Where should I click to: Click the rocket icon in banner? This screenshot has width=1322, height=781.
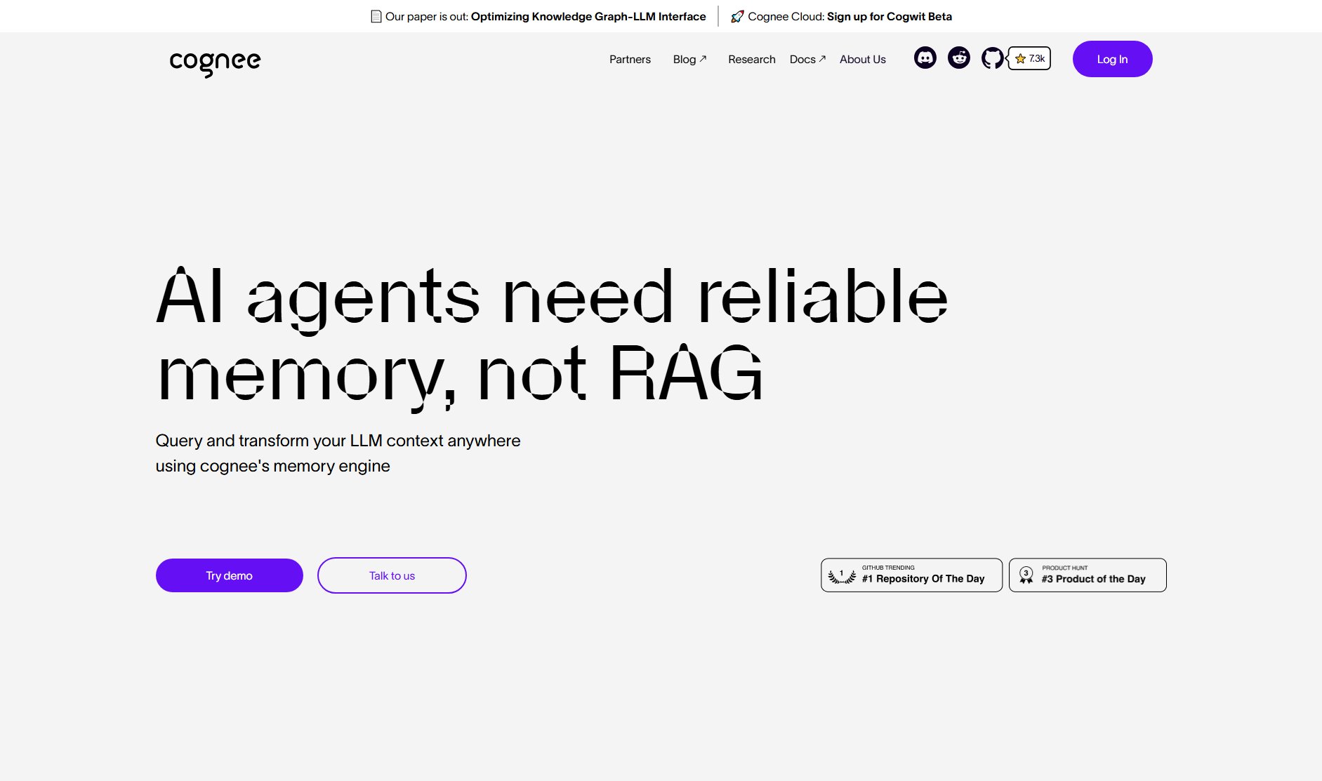737,16
